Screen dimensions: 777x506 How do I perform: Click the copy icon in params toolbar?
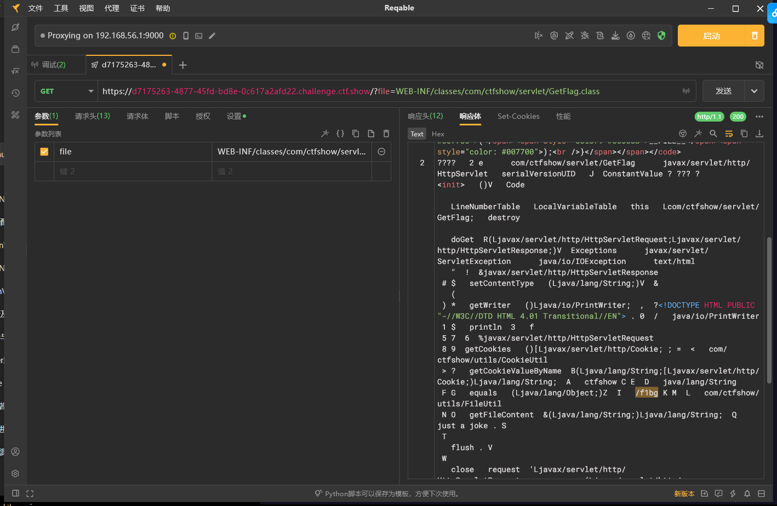[356, 133]
